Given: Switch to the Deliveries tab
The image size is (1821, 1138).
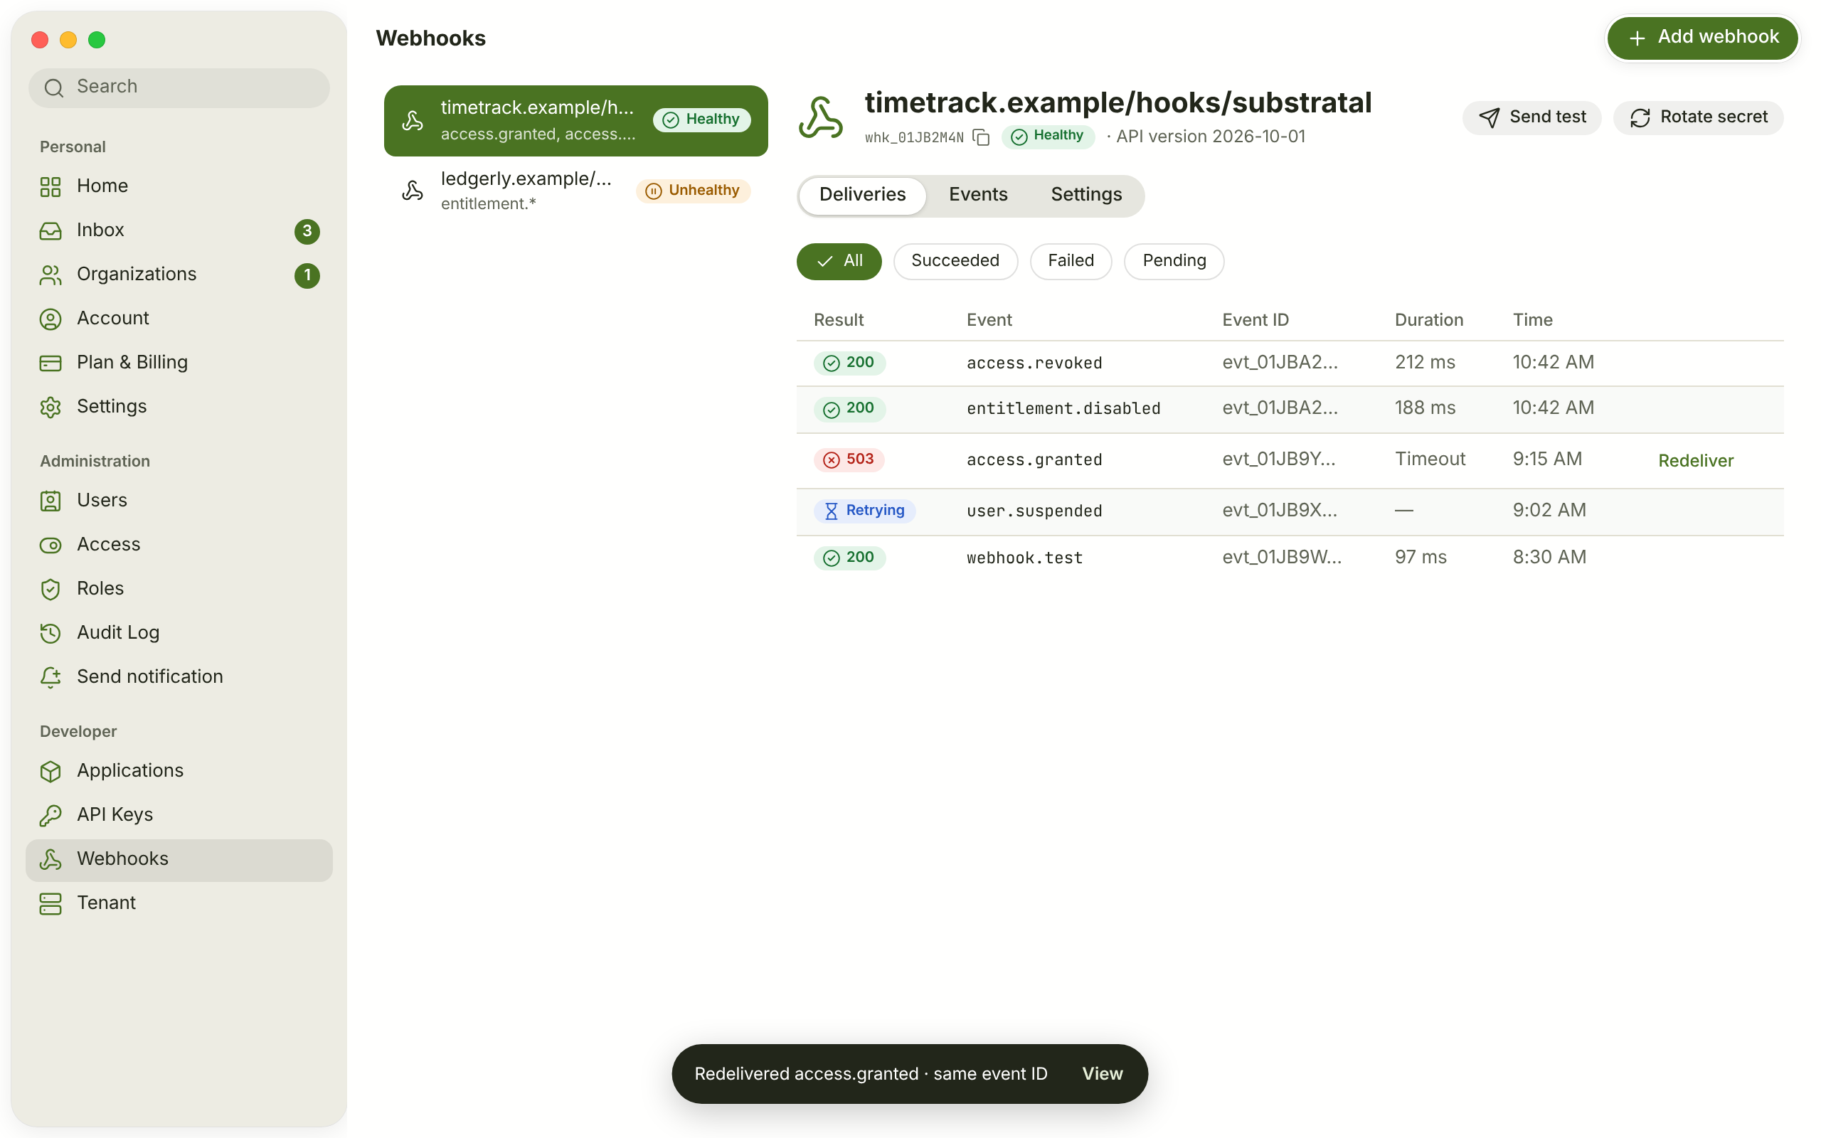Looking at the screenshot, I should [x=862, y=195].
